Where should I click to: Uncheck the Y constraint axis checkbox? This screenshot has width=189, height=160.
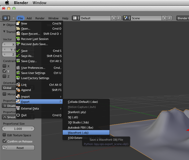(4, 71)
